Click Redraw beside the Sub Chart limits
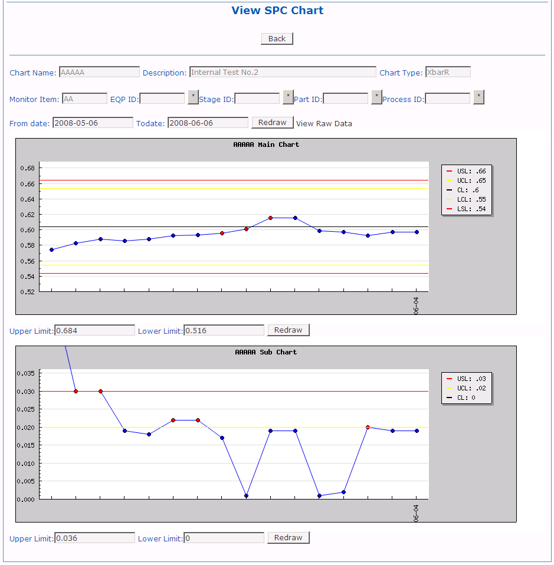Screen dimensions: 554x565 [x=289, y=538]
